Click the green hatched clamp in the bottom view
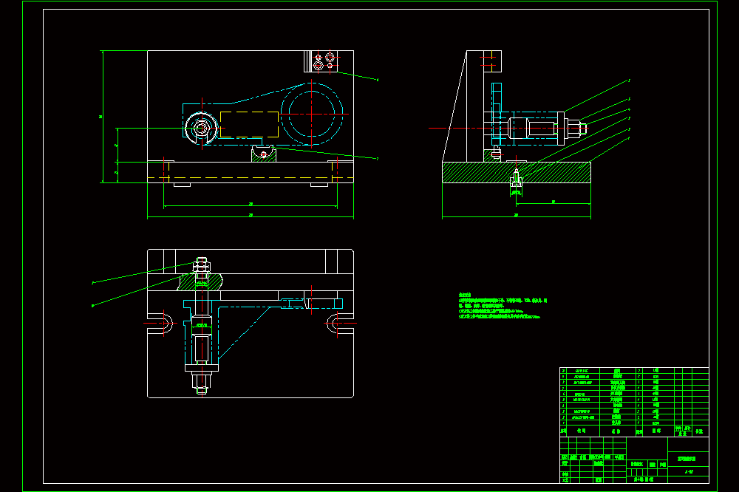Image resolution: width=739 pixels, height=492 pixels. point(200,281)
